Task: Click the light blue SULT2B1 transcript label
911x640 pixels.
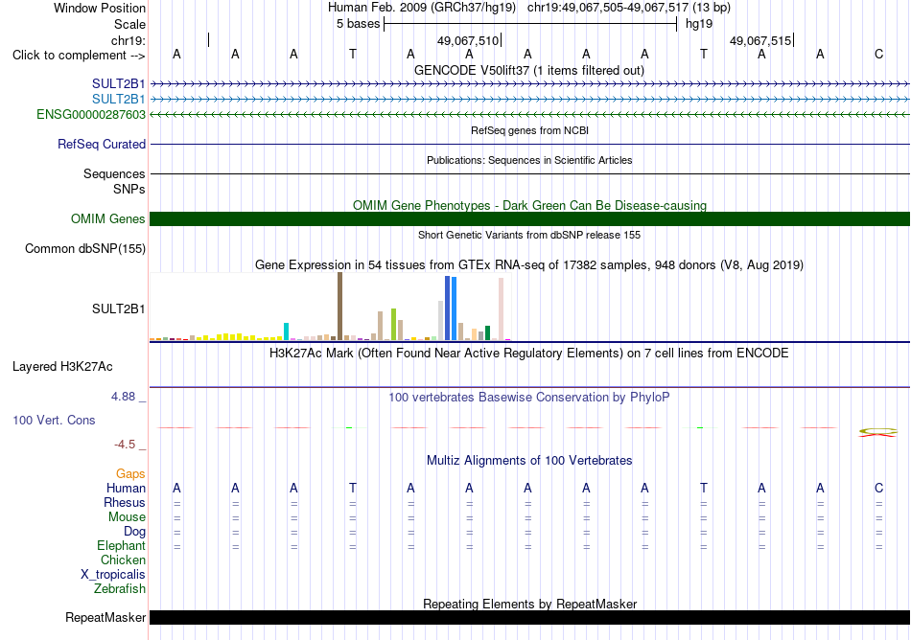Action: pos(118,100)
